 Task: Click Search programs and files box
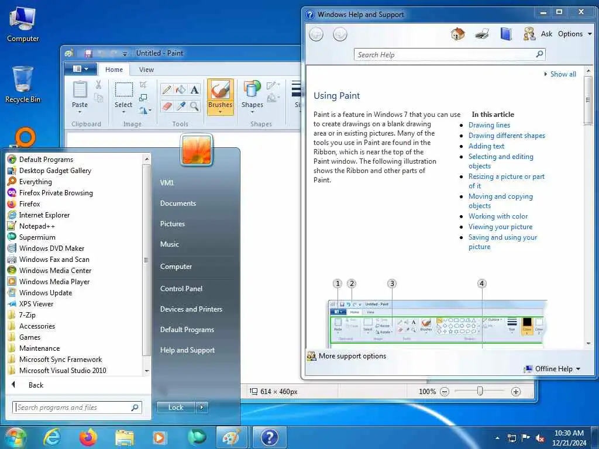coord(77,407)
